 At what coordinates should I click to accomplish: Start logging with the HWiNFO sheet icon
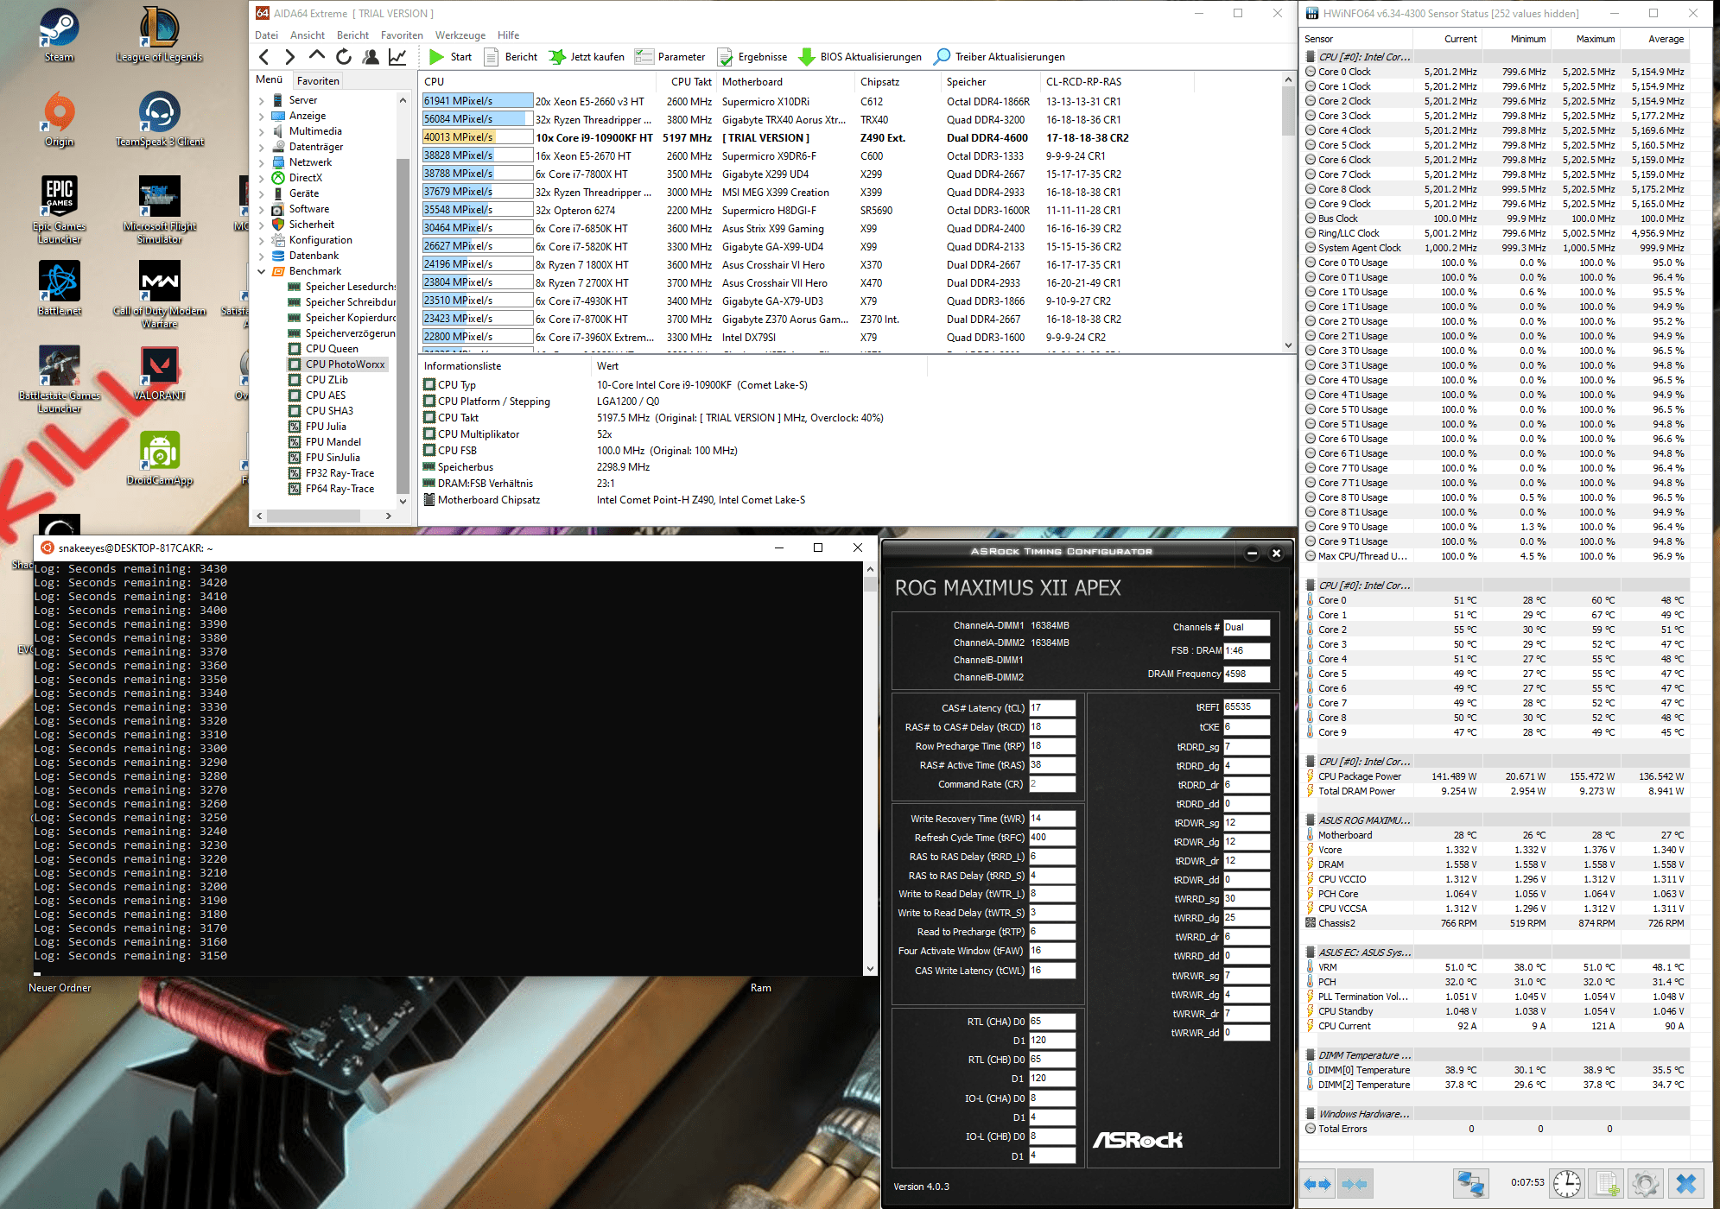[x=1606, y=1182]
